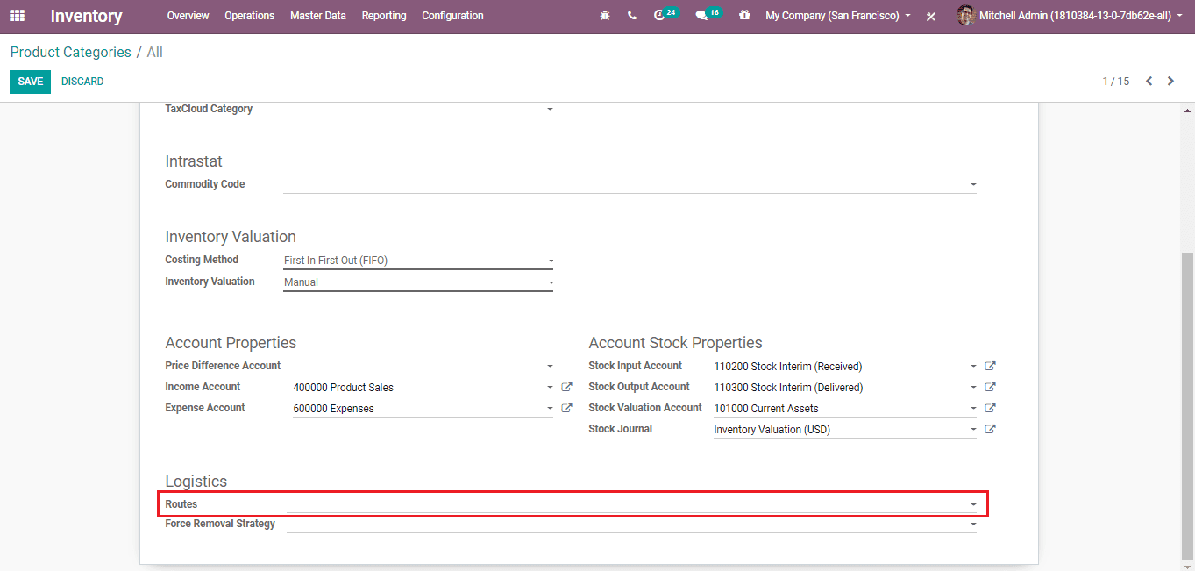Viewport: 1195px width, 571px height.
Task: Click the X tools icon beside company name
Action: pyautogui.click(x=931, y=17)
